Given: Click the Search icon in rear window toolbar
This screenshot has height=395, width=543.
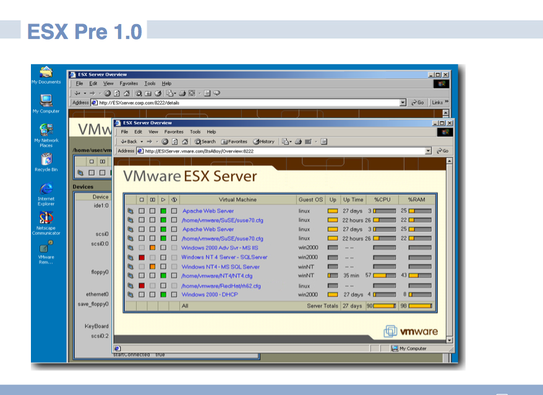Looking at the screenshot, I should (x=139, y=93).
